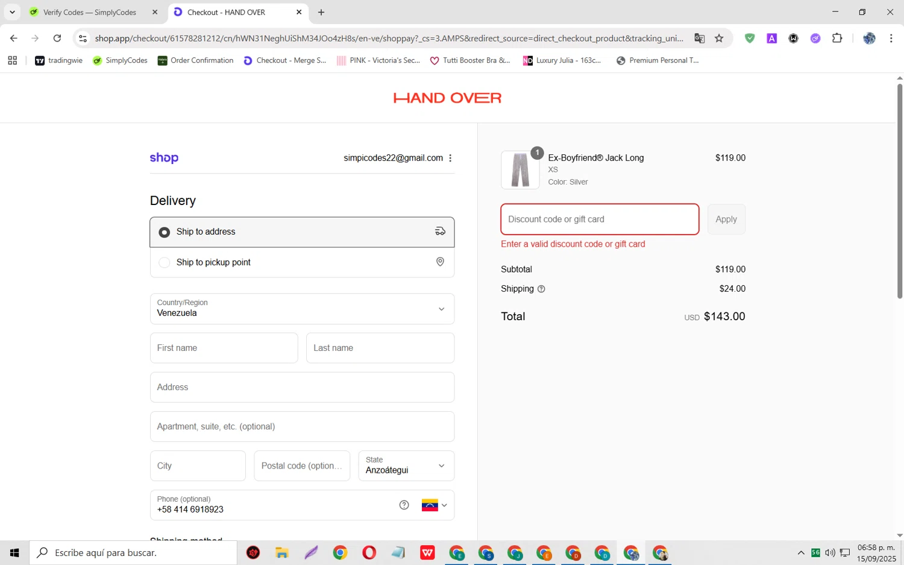Click the Apply discount button
Viewport: 904px width, 565px height.
coord(726,219)
